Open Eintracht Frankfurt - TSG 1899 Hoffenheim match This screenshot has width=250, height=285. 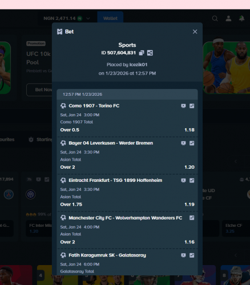point(115,180)
